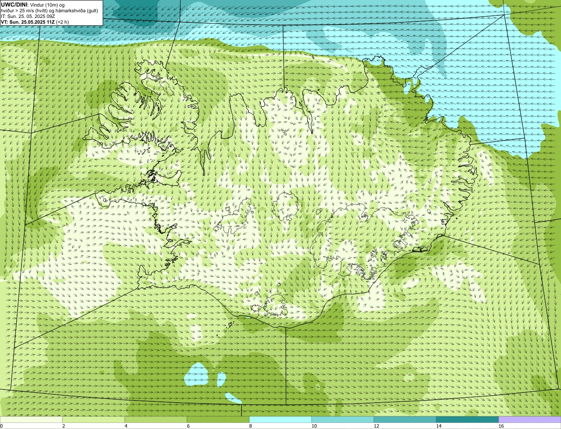Screen dimensions: 561x429
Task: Click the title text "UWC/DINI: Vindur (10m) og"
Action: click(x=33, y=4)
